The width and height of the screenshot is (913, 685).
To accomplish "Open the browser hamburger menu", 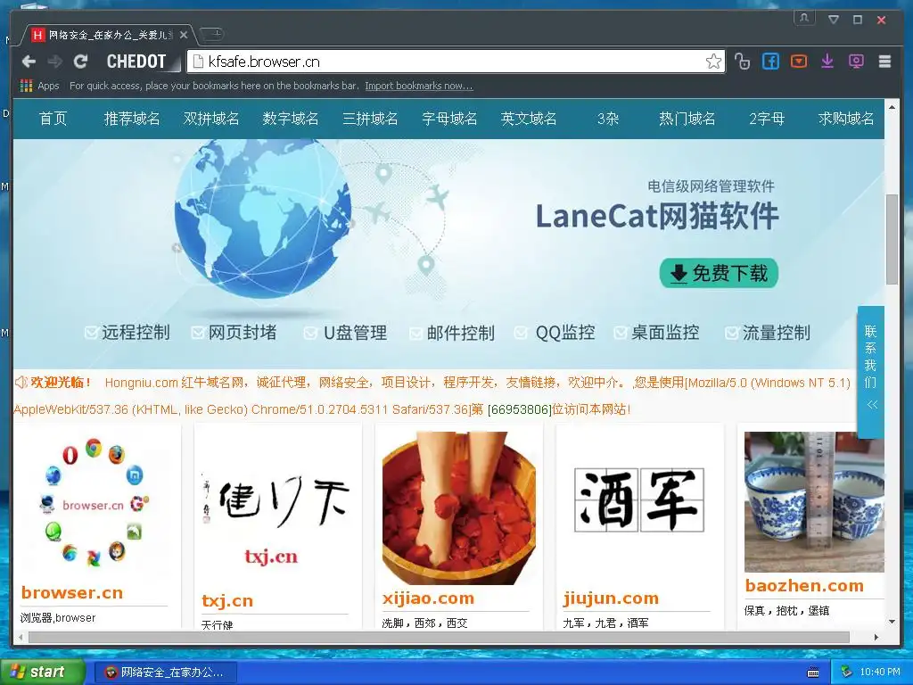I will (884, 62).
